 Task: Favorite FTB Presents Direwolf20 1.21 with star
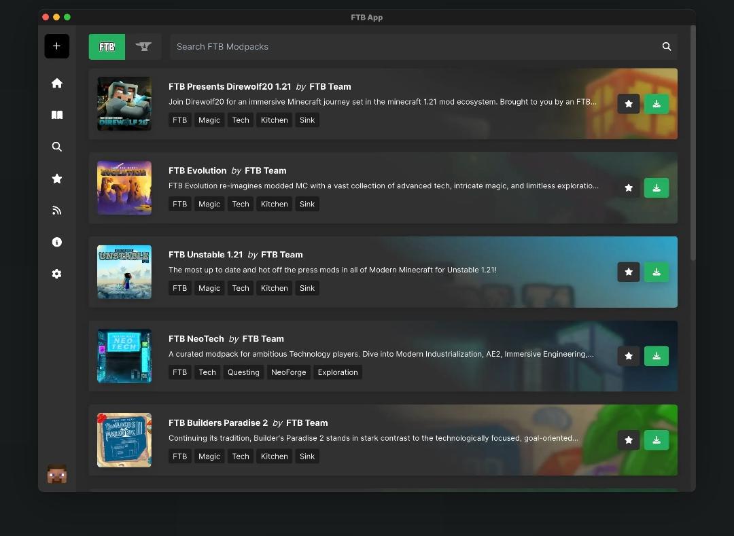[x=629, y=104]
